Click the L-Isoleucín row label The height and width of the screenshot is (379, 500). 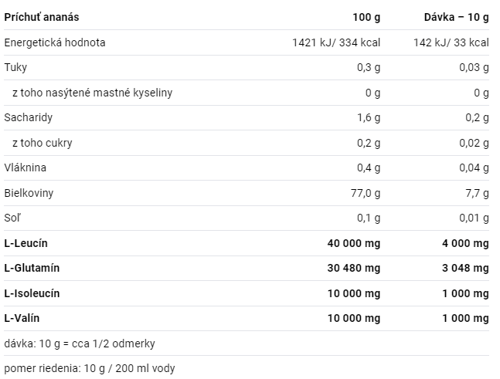(x=32, y=293)
